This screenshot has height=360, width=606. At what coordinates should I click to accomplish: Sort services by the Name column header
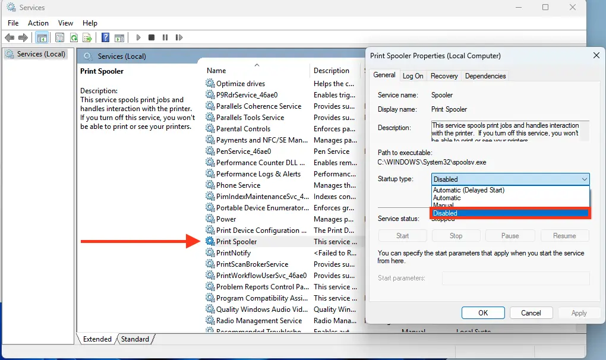click(x=256, y=70)
